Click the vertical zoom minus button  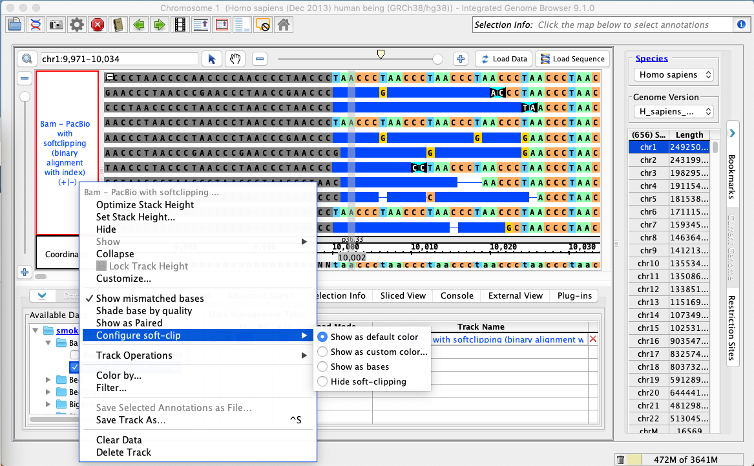coord(25,78)
